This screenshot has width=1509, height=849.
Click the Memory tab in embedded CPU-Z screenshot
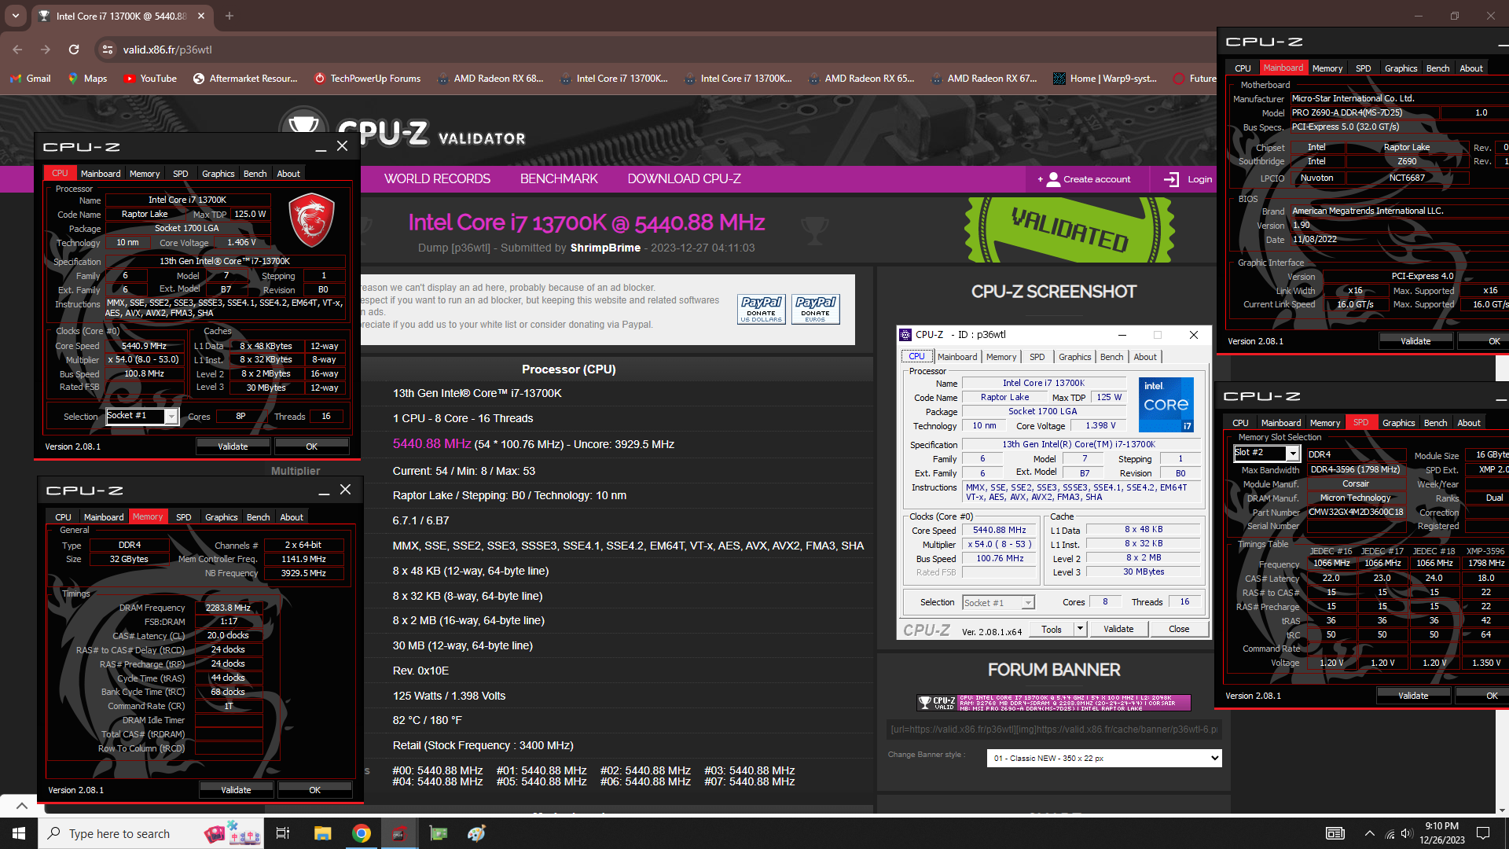1001,357
